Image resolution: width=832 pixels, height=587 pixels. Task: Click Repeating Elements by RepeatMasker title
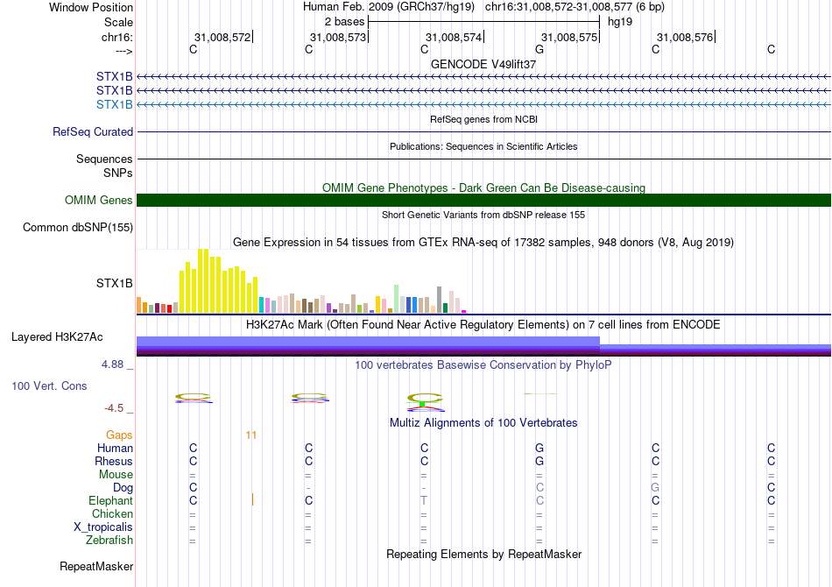(x=483, y=554)
